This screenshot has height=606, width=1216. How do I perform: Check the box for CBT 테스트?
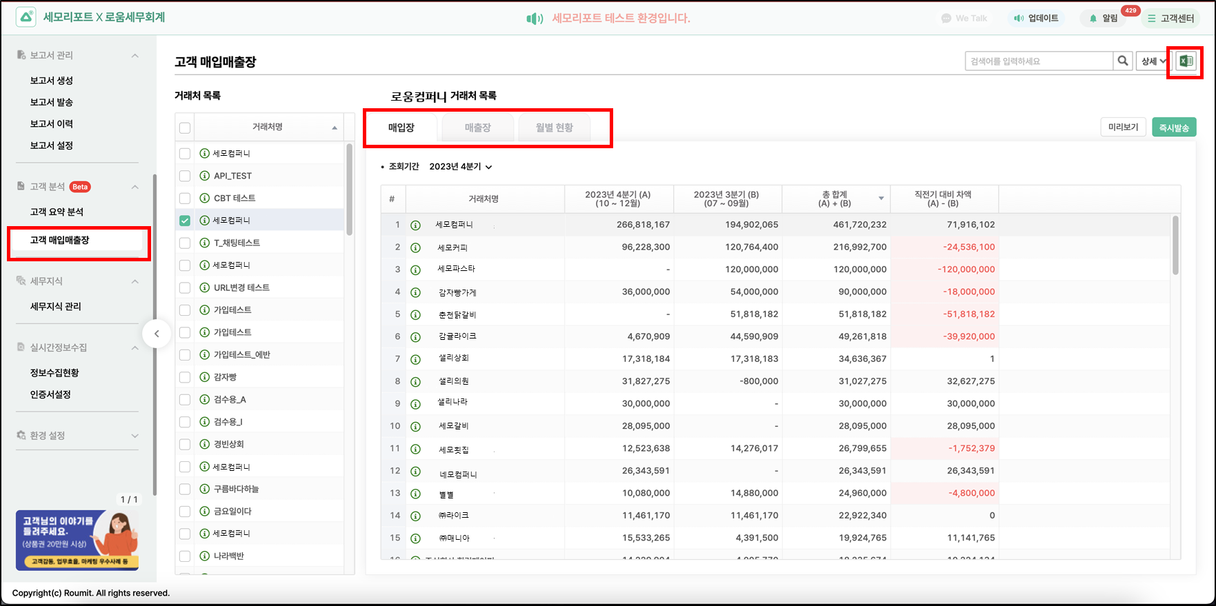[185, 199]
